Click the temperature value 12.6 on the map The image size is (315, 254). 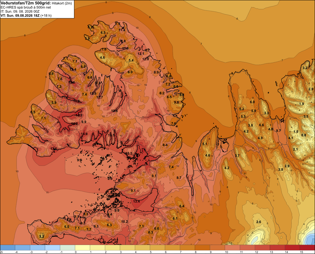coord(114,111)
